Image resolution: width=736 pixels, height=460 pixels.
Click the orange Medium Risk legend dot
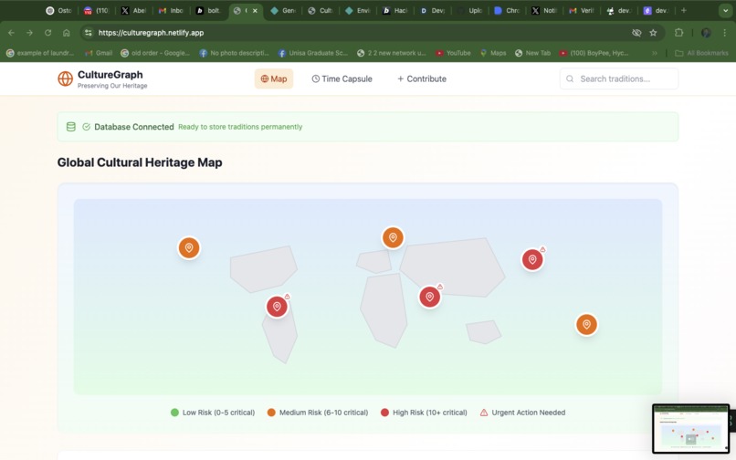pos(271,413)
